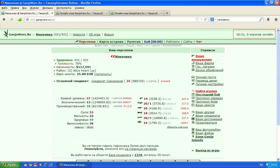Open the Файл menu
Screen dimensions: 280x168
(5, 8)
